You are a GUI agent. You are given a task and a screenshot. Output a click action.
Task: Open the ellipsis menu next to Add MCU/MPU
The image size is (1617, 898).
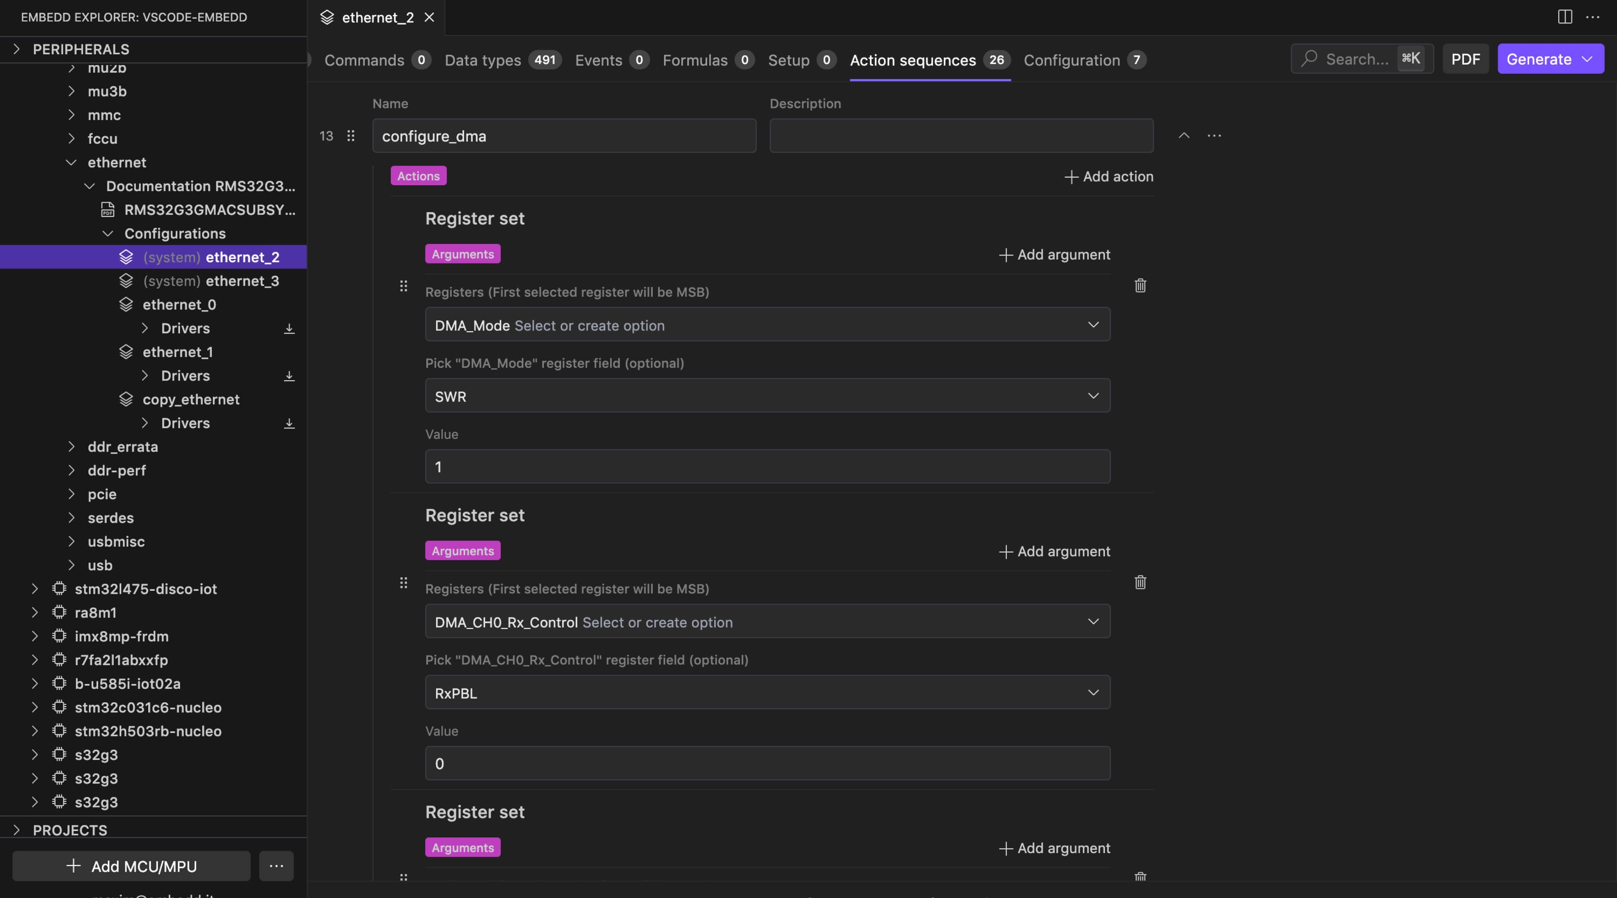coord(276,866)
